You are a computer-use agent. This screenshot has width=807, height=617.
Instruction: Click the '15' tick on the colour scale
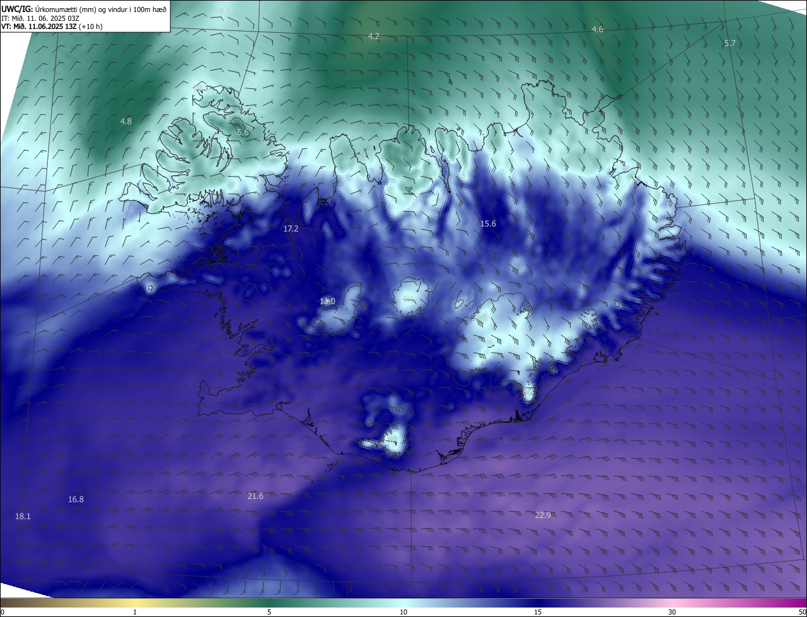[x=538, y=612]
